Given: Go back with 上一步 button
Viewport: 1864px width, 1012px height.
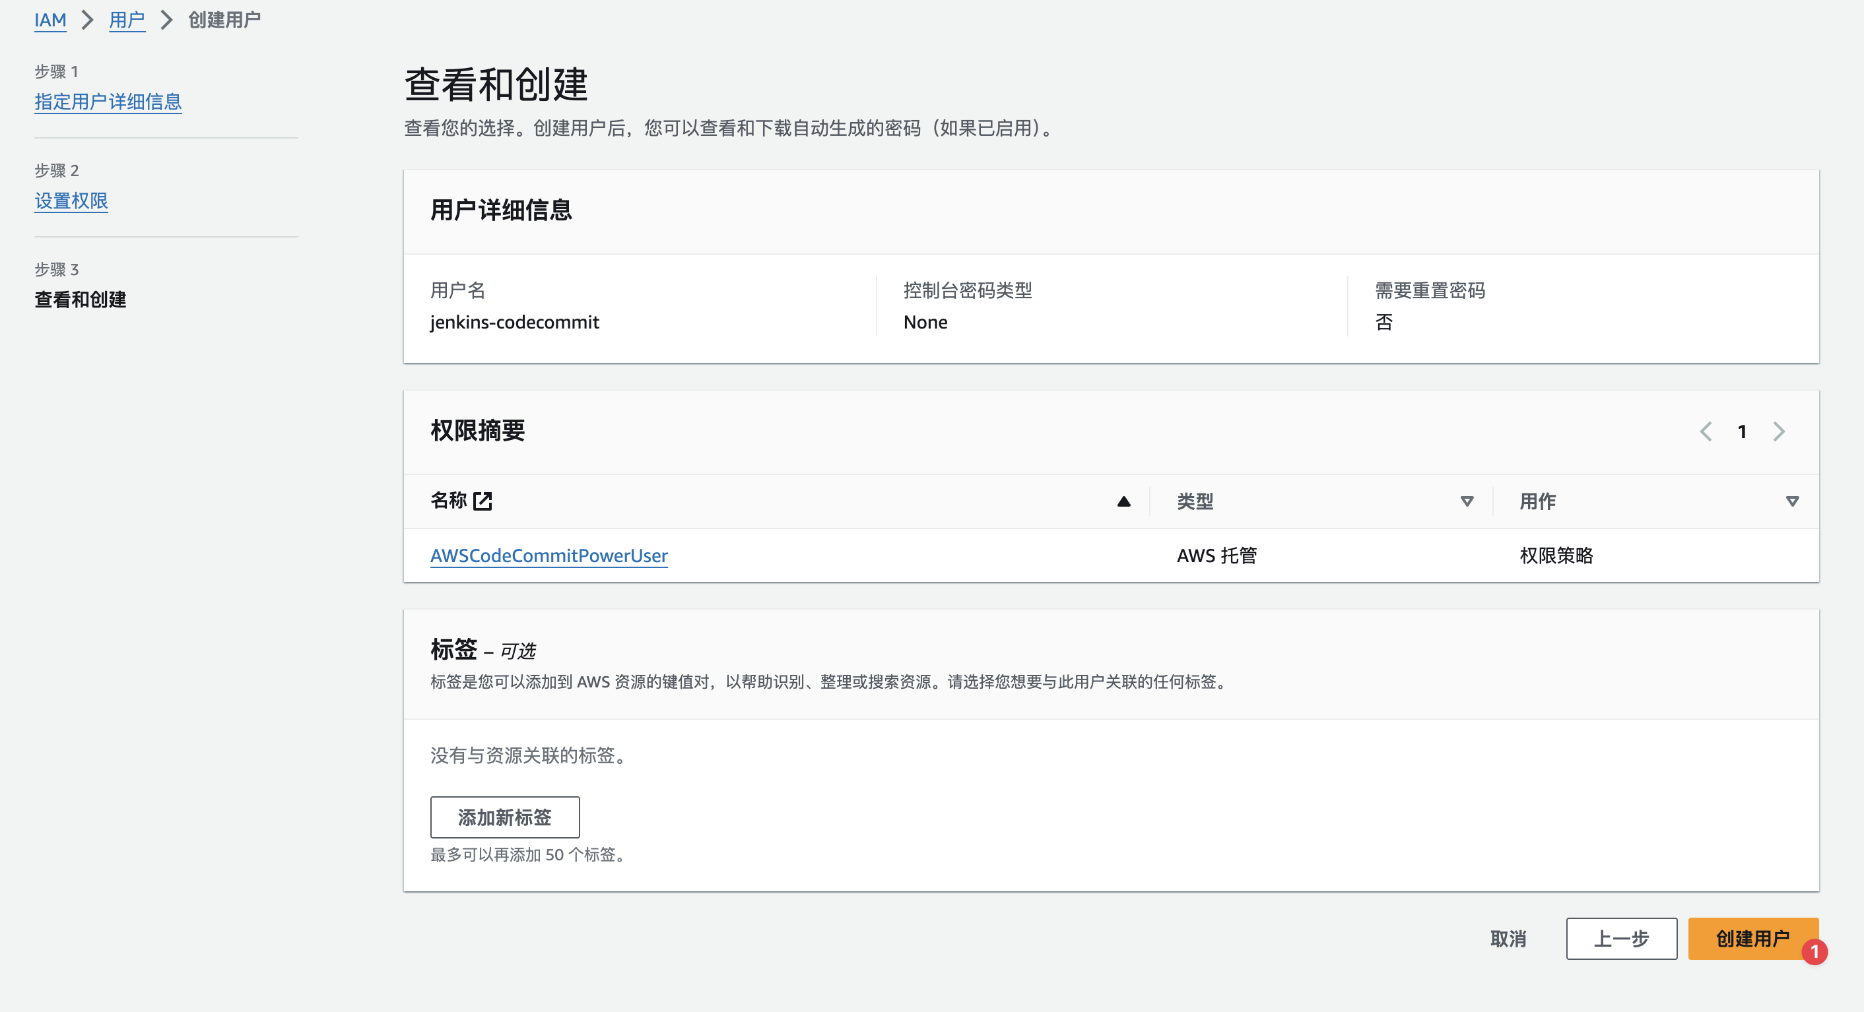Looking at the screenshot, I should pyautogui.click(x=1622, y=939).
